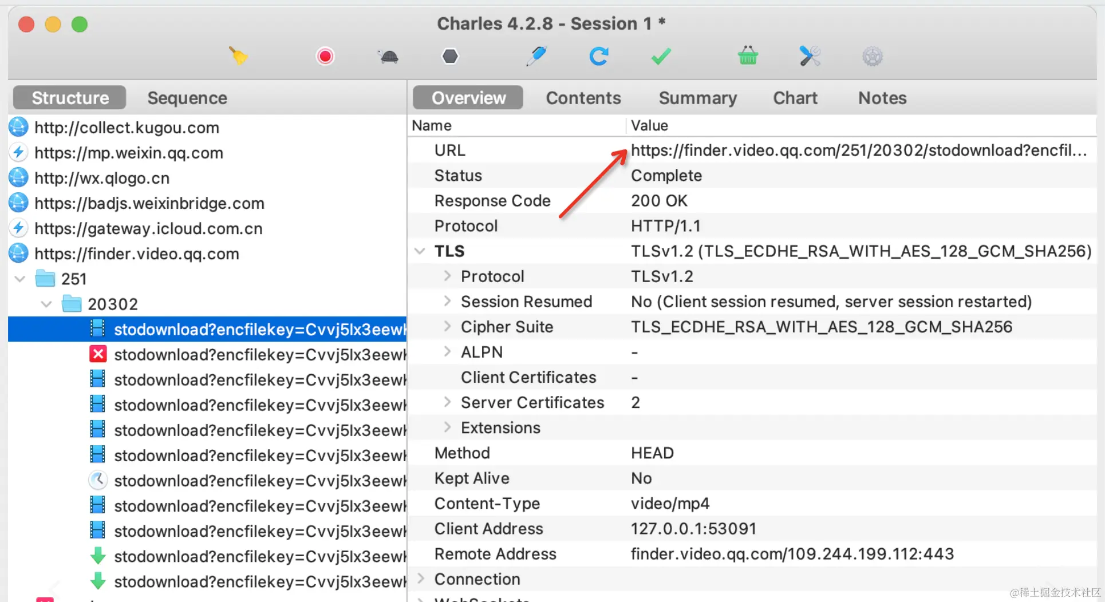
Task: Expand the Connection row
Action: (x=421, y=579)
